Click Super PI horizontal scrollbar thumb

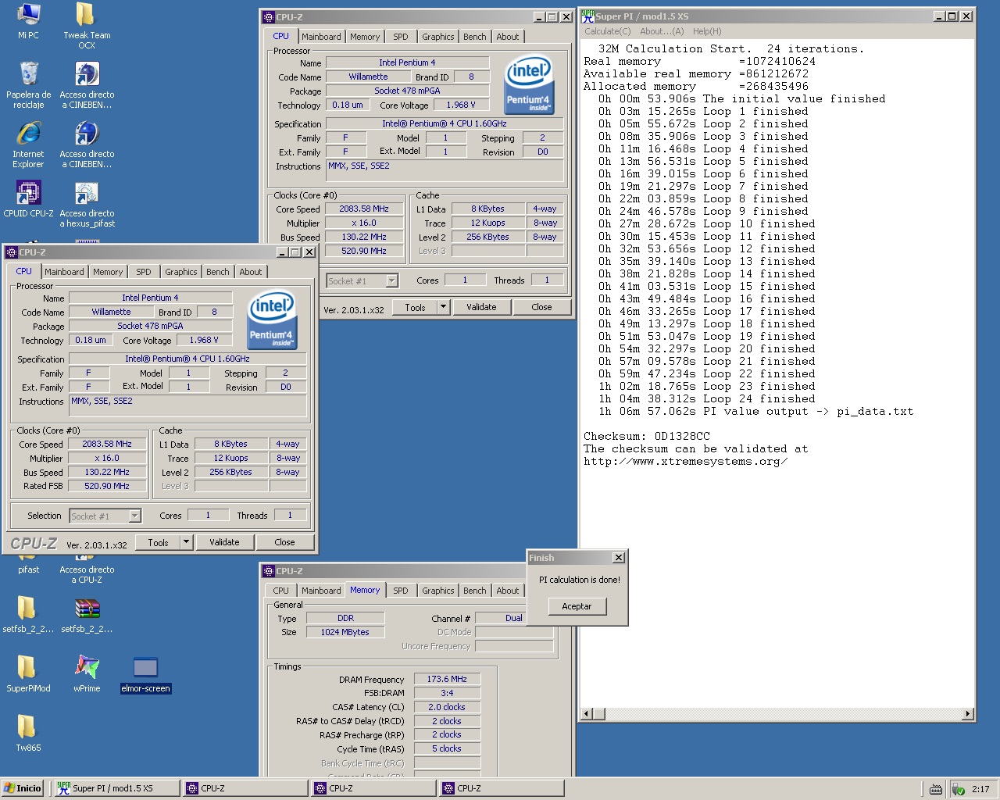coord(598,713)
